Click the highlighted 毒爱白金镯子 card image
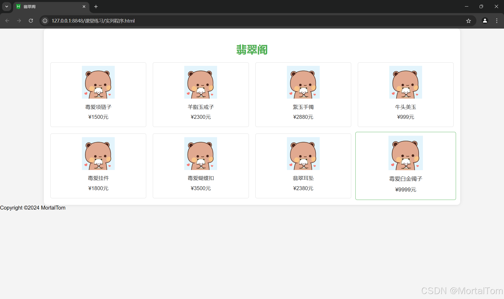This screenshot has width=504, height=299. click(406, 153)
